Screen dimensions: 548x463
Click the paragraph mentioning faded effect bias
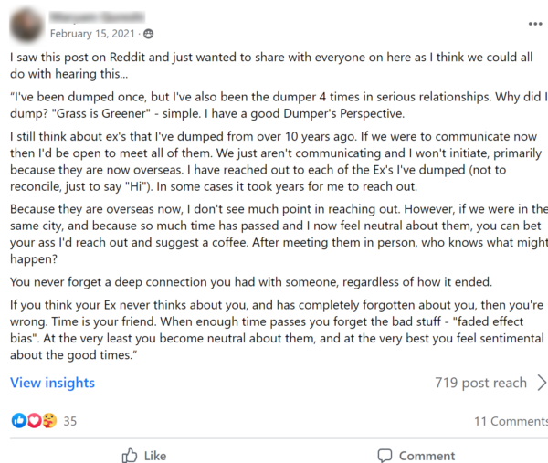tap(277, 330)
